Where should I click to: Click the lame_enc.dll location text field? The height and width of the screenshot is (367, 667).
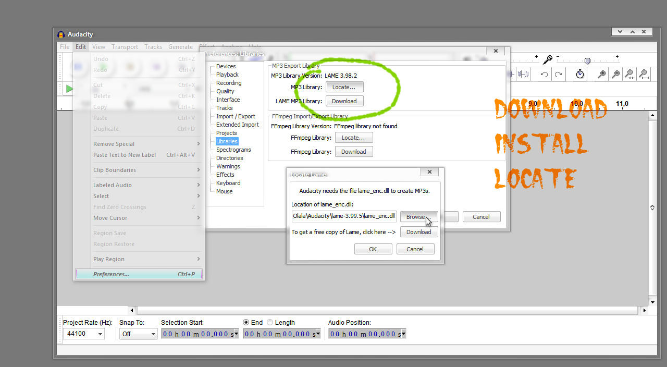pos(344,215)
